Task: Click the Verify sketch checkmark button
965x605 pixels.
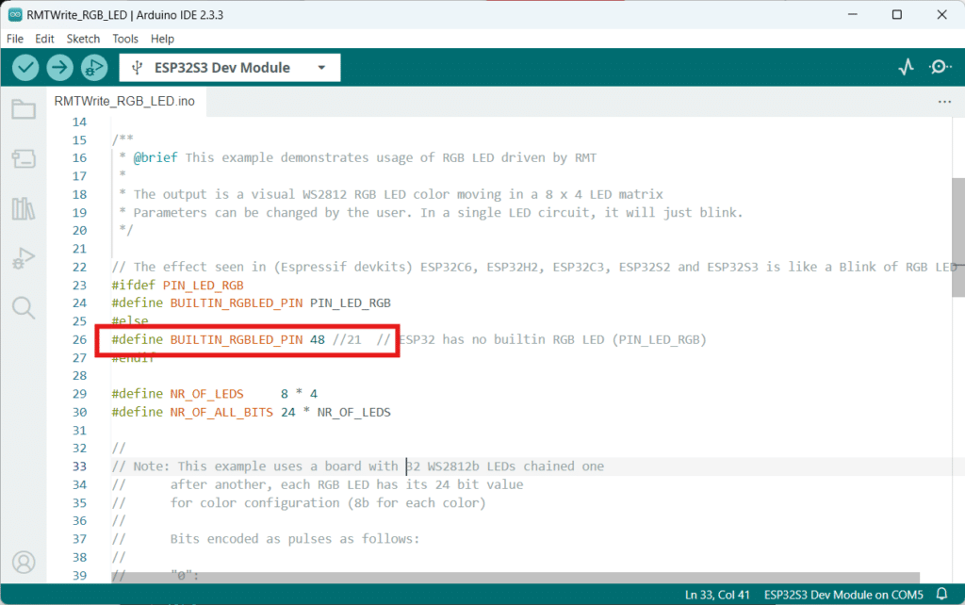Action: [x=25, y=68]
